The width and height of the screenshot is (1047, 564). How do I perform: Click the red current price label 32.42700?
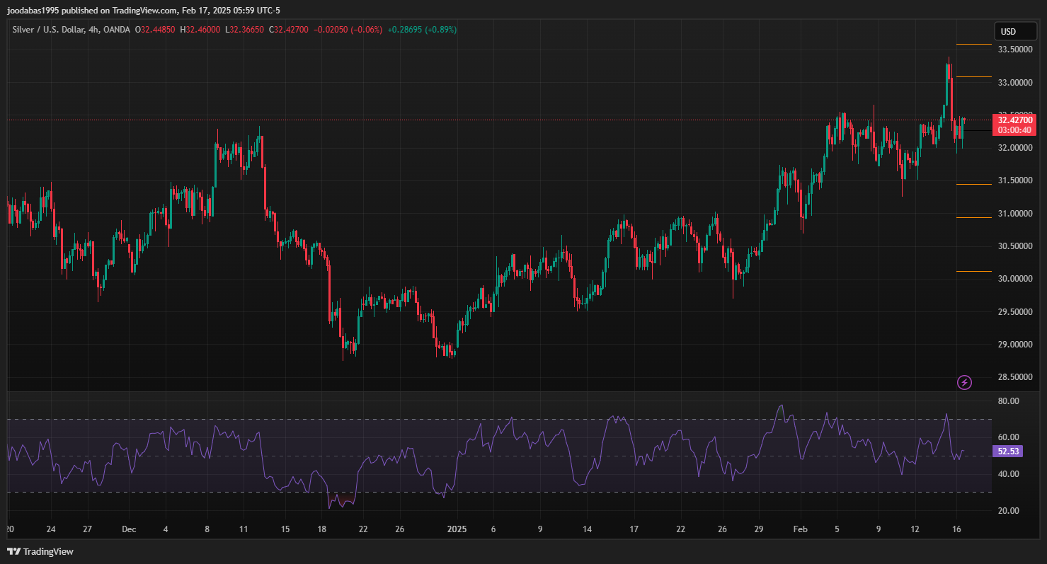(1014, 120)
